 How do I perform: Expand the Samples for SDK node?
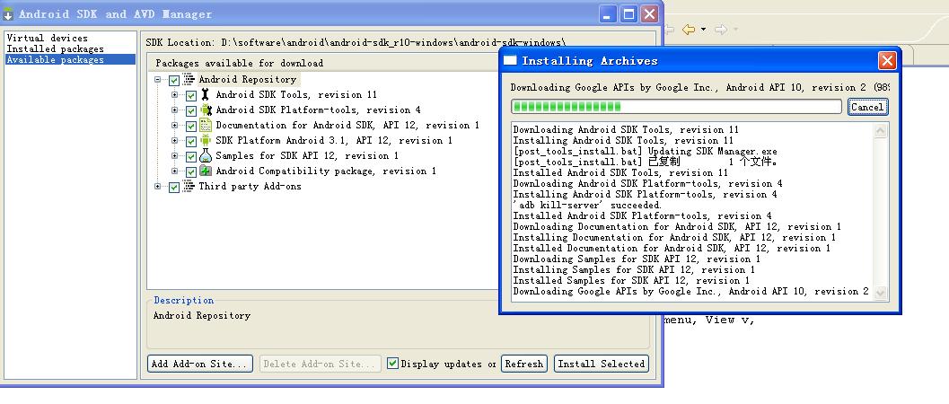175,156
